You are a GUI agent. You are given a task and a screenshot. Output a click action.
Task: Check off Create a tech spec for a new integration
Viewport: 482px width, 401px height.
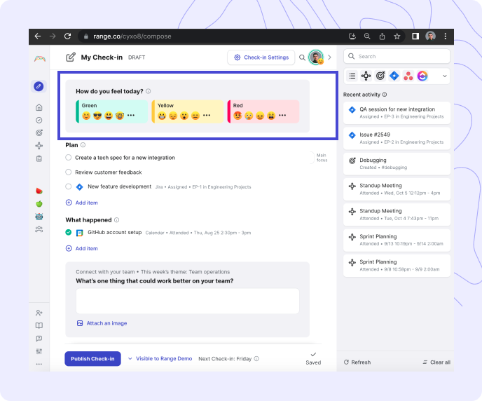tap(69, 158)
